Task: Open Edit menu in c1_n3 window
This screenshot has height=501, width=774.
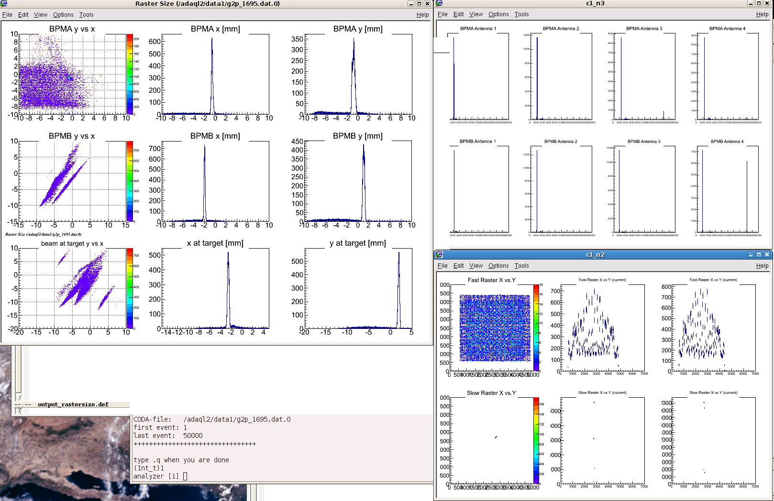Action: click(458, 14)
